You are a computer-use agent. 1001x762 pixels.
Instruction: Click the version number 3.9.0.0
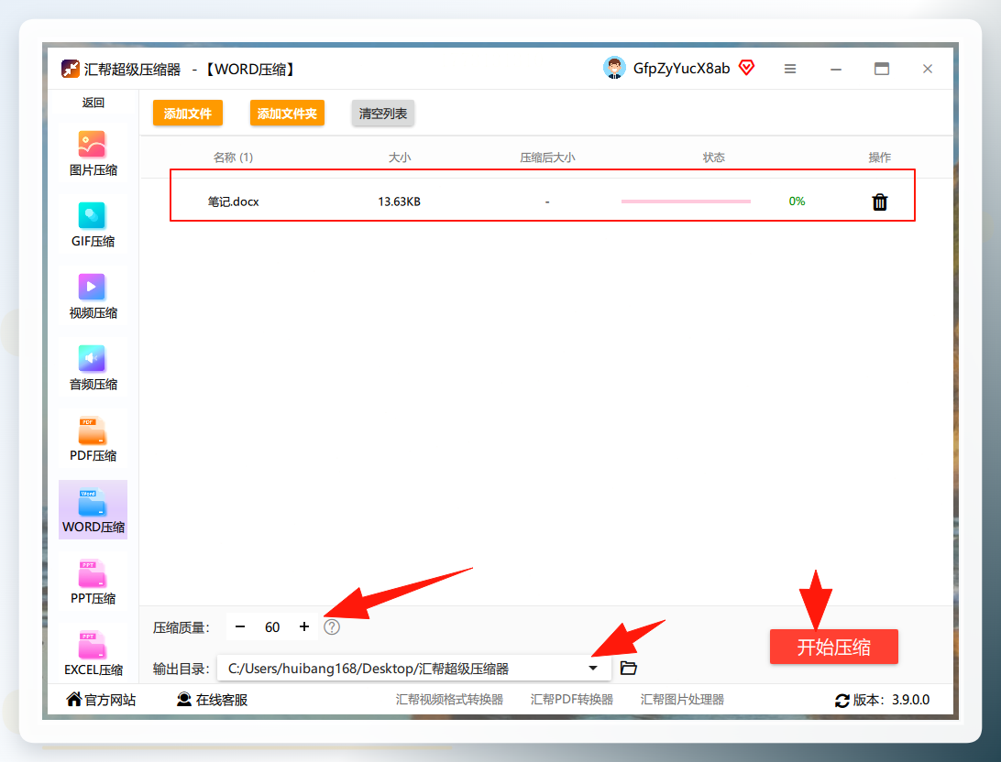coord(910,700)
